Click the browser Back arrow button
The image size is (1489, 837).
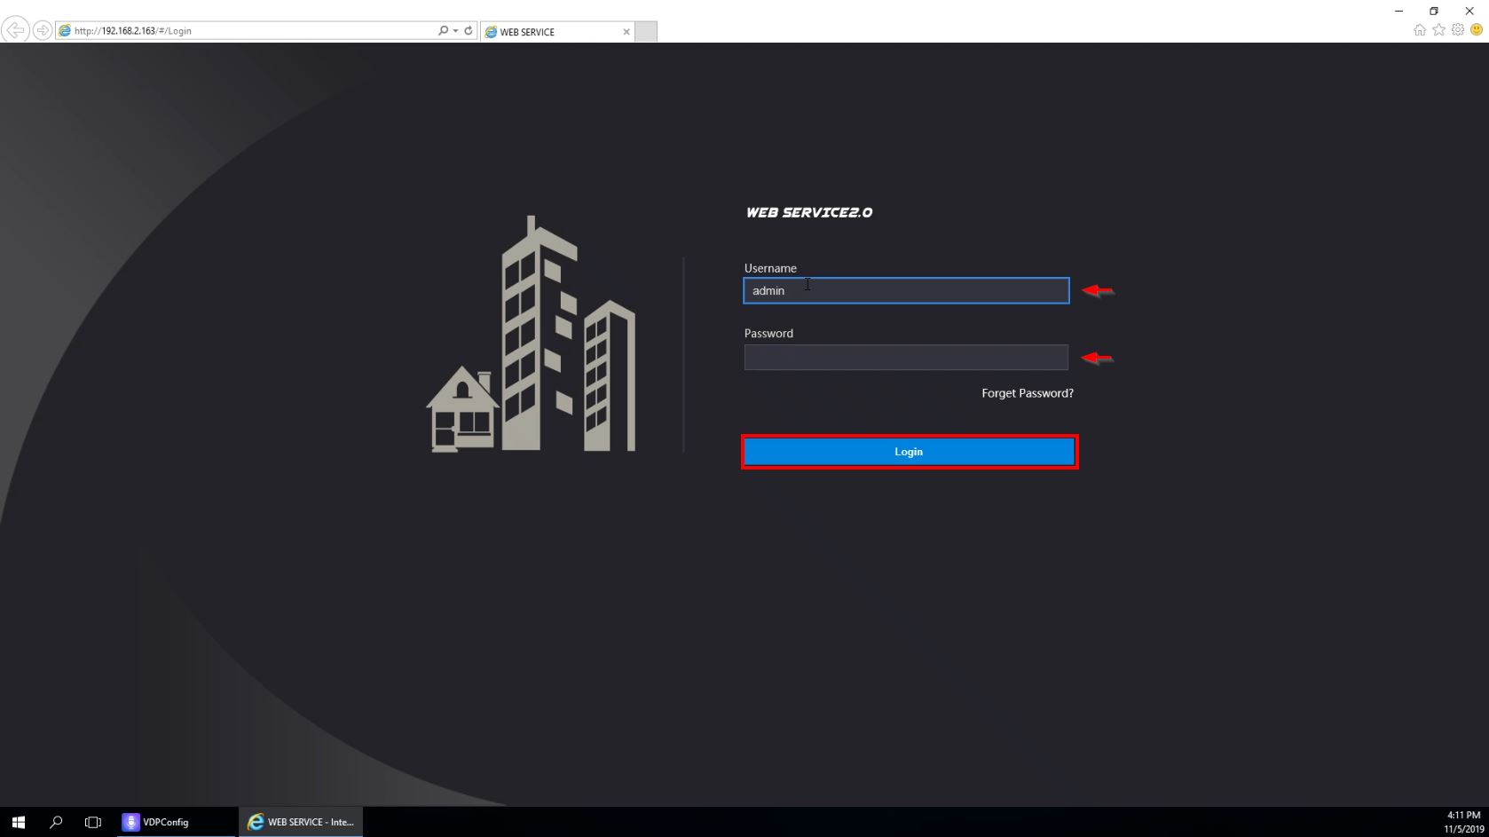tap(15, 30)
